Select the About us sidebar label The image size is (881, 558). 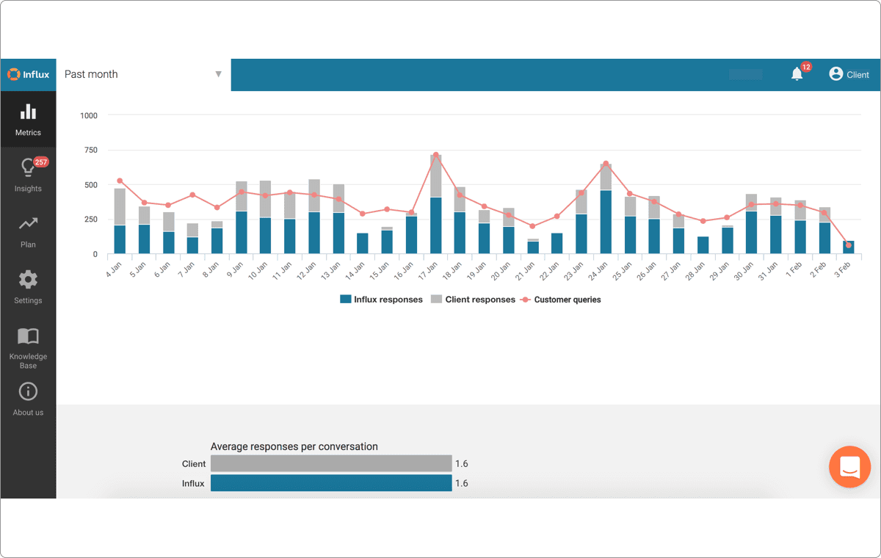28,413
